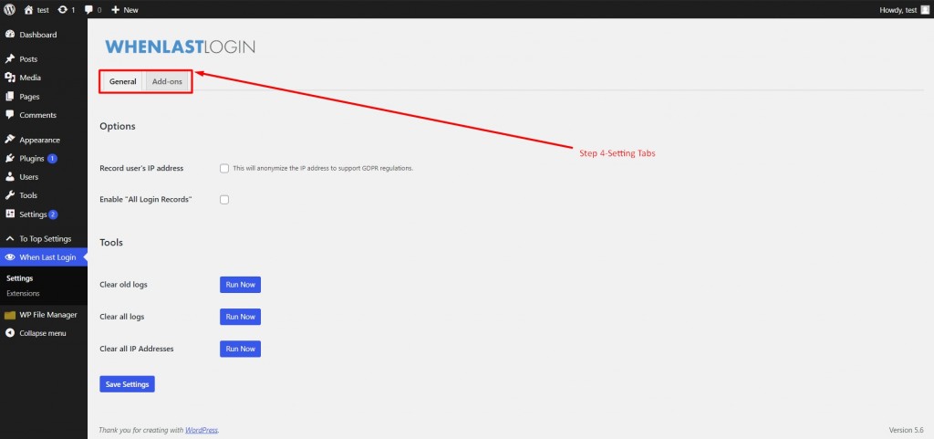The height and width of the screenshot is (439, 934).
Task: Click the New plus icon
Action: point(116,9)
